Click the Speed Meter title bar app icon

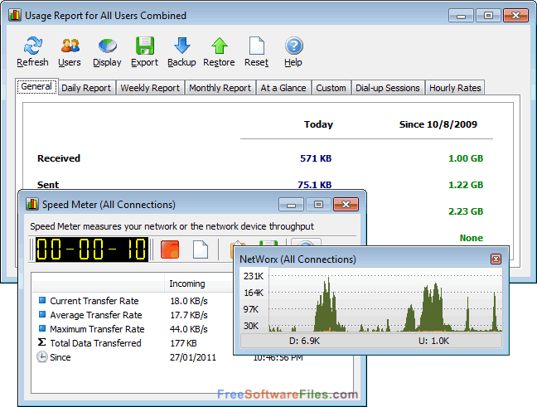(32, 204)
